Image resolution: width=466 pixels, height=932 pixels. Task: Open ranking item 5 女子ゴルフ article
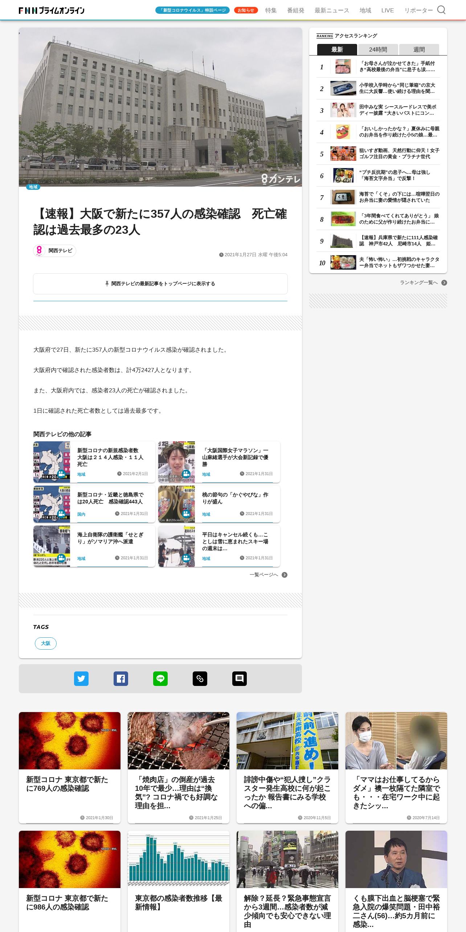tap(378, 154)
